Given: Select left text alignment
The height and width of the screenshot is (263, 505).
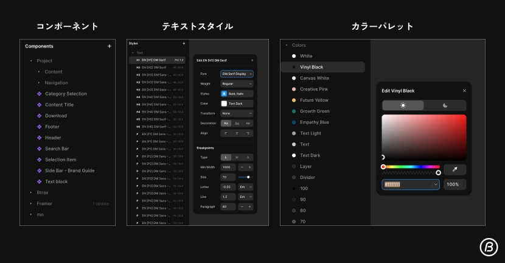Looking at the screenshot, I should [226, 133].
